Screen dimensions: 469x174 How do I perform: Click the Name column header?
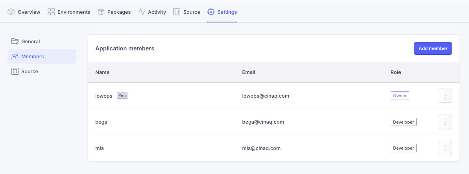pos(102,72)
